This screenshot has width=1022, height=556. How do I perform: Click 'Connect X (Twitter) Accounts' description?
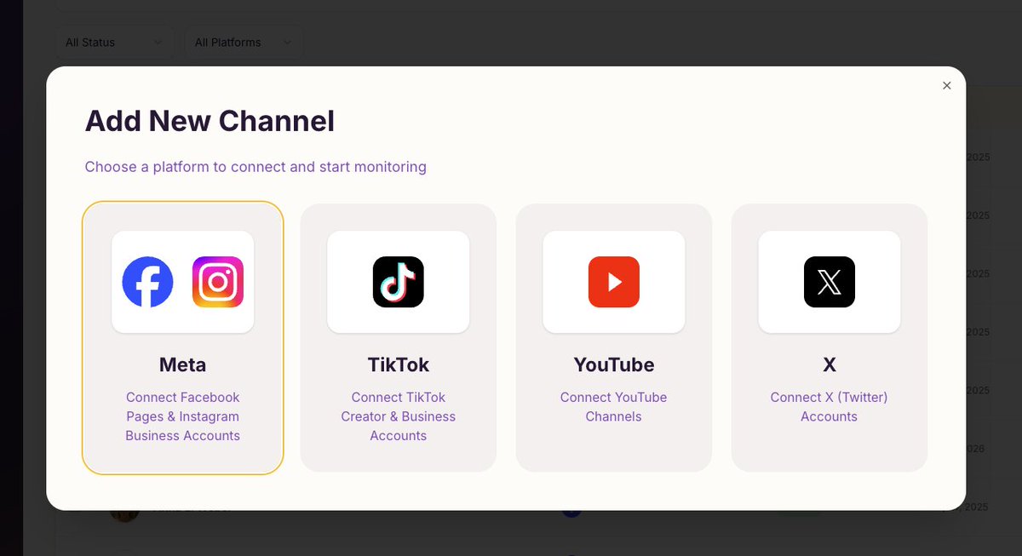pyautogui.click(x=829, y=407)
